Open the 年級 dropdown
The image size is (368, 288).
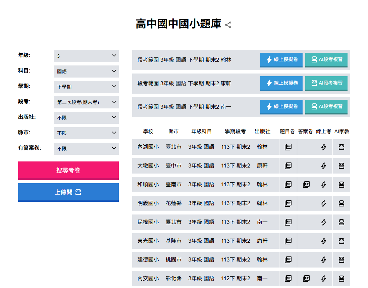coord(86,56)
